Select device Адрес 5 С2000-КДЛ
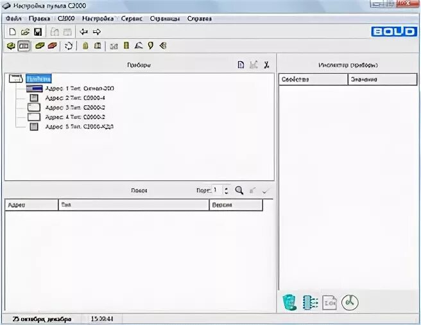 click(79, 127)
